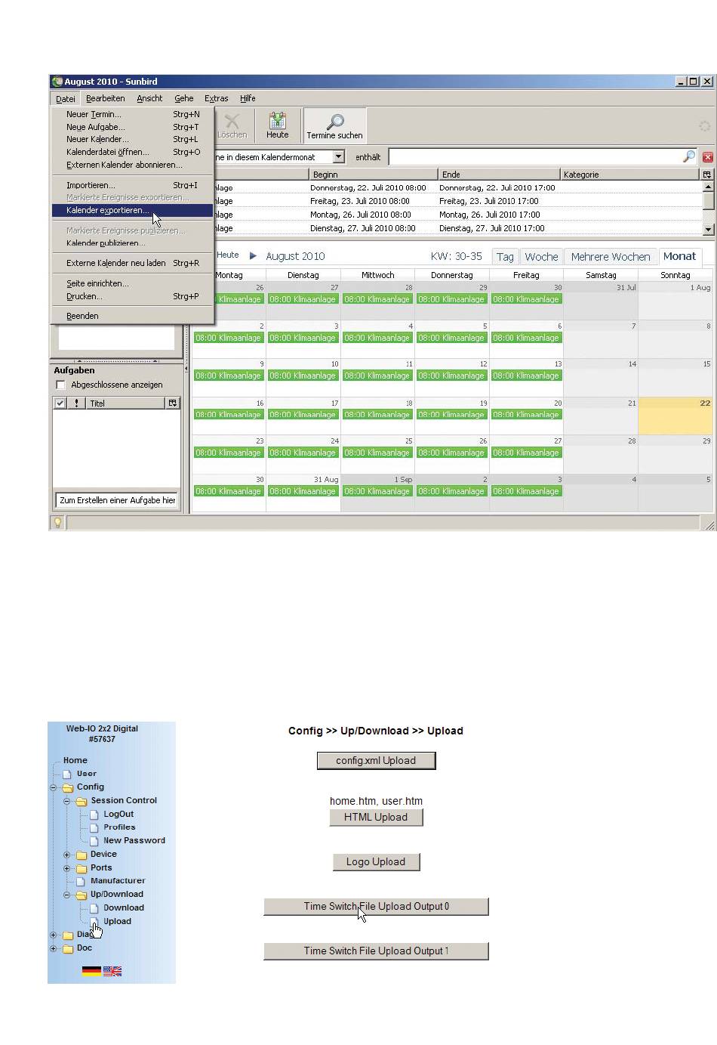
Task: Open the Gehe menu
Action: click(x=184, y=98)
